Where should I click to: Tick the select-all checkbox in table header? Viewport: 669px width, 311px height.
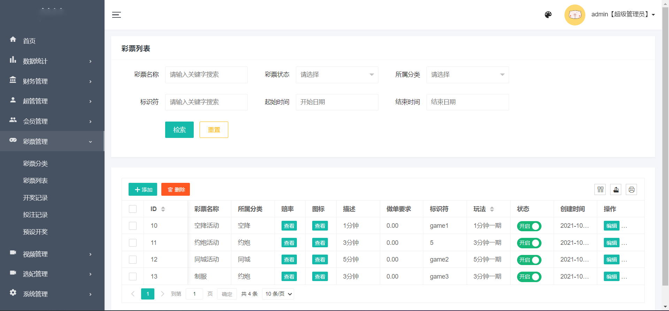pos(133,209)
